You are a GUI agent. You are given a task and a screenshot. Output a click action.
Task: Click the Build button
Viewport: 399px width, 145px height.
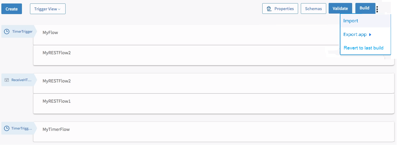click(x=364, y=8)
